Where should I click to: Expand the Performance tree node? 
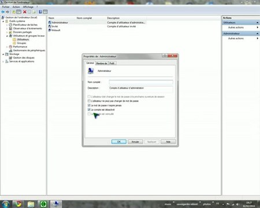tap(7, 47)
